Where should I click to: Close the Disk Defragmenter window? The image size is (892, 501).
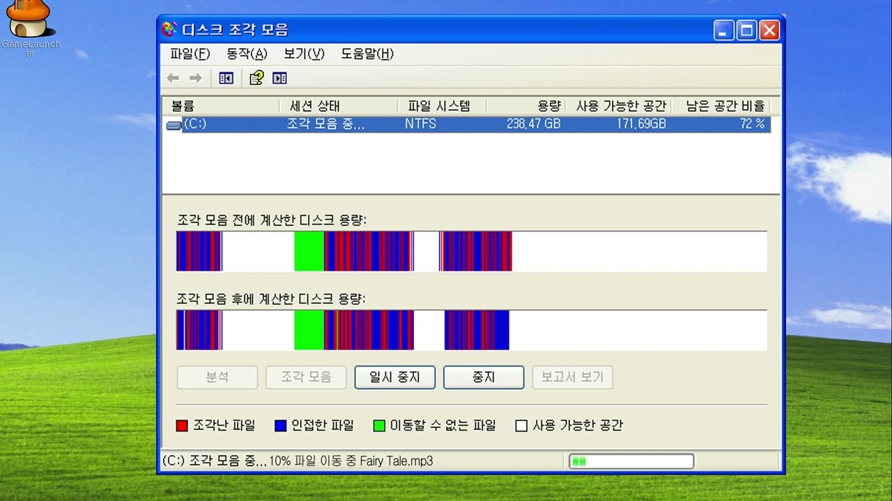pyautogui.click(x=769, y=30)
